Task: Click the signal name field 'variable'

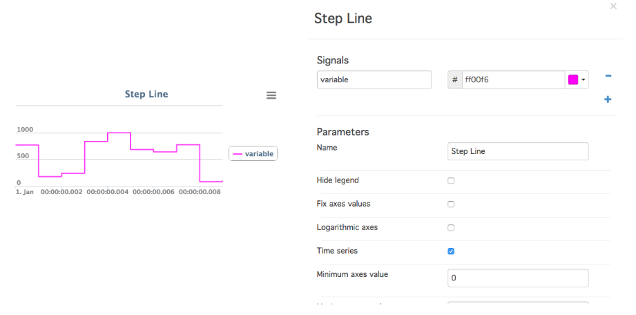Action: (x=374, y=80)
